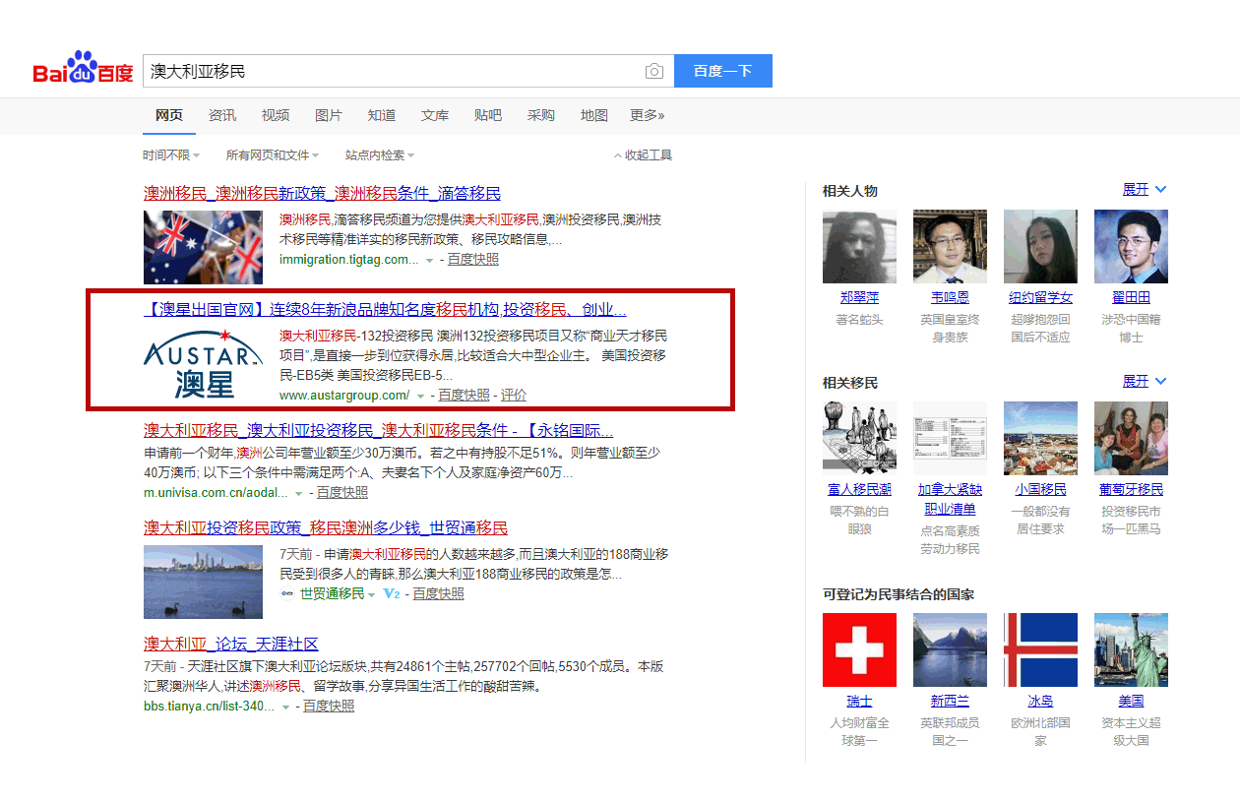Expand the 相关人物 section with 展开
The image size is (1240, 801).
1145,189
